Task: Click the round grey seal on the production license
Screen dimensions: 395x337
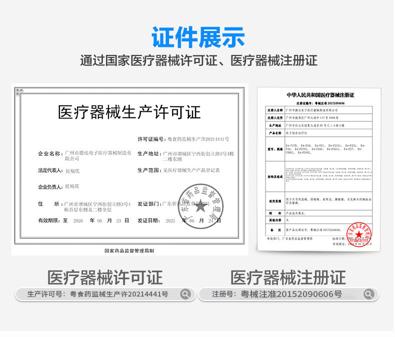Action: [200, 206]
